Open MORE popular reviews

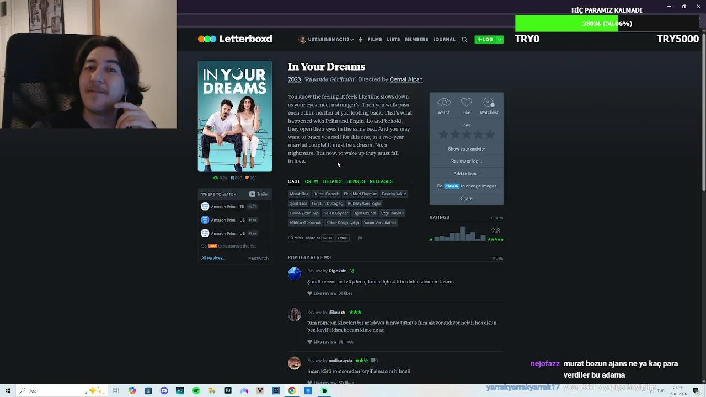(498, 258)
